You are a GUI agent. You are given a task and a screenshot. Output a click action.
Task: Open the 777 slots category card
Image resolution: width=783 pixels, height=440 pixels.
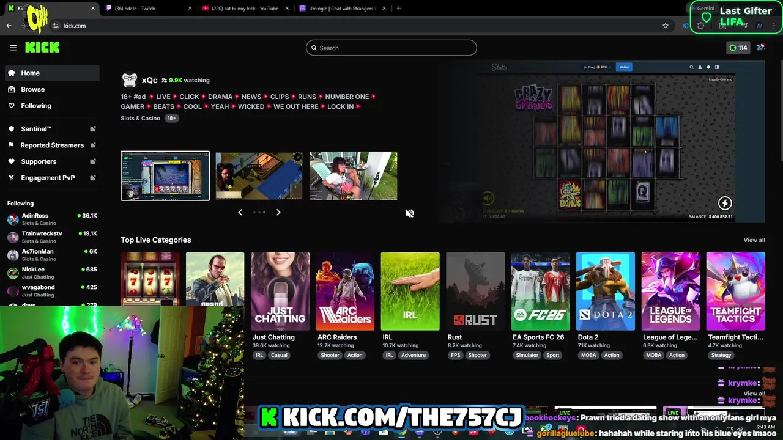[150, 279]
